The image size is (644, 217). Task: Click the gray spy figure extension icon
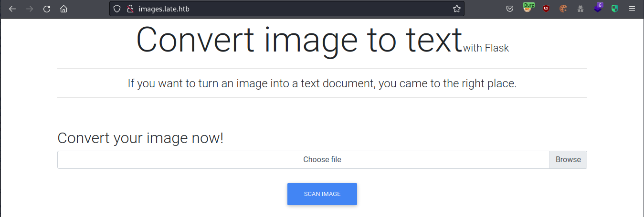click(581, 9)
